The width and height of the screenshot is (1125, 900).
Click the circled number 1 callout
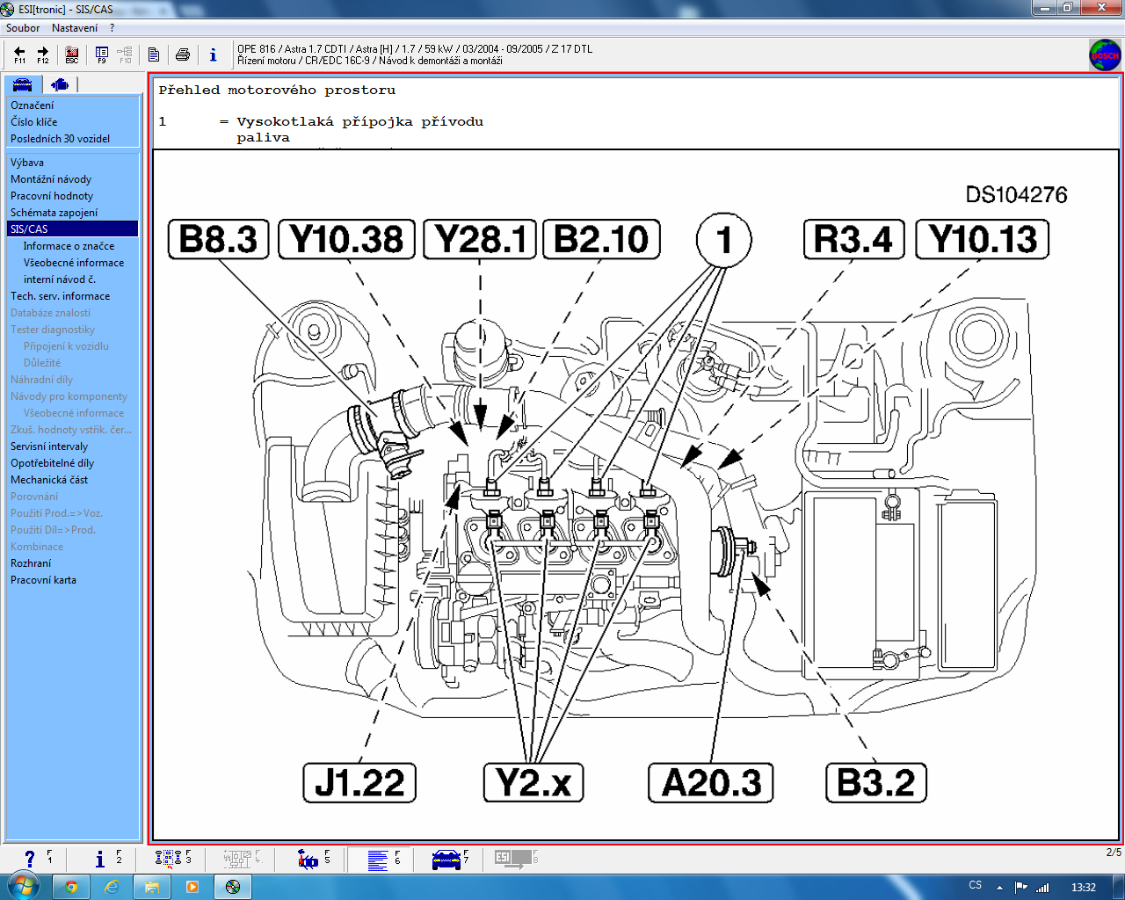point(724,240)
